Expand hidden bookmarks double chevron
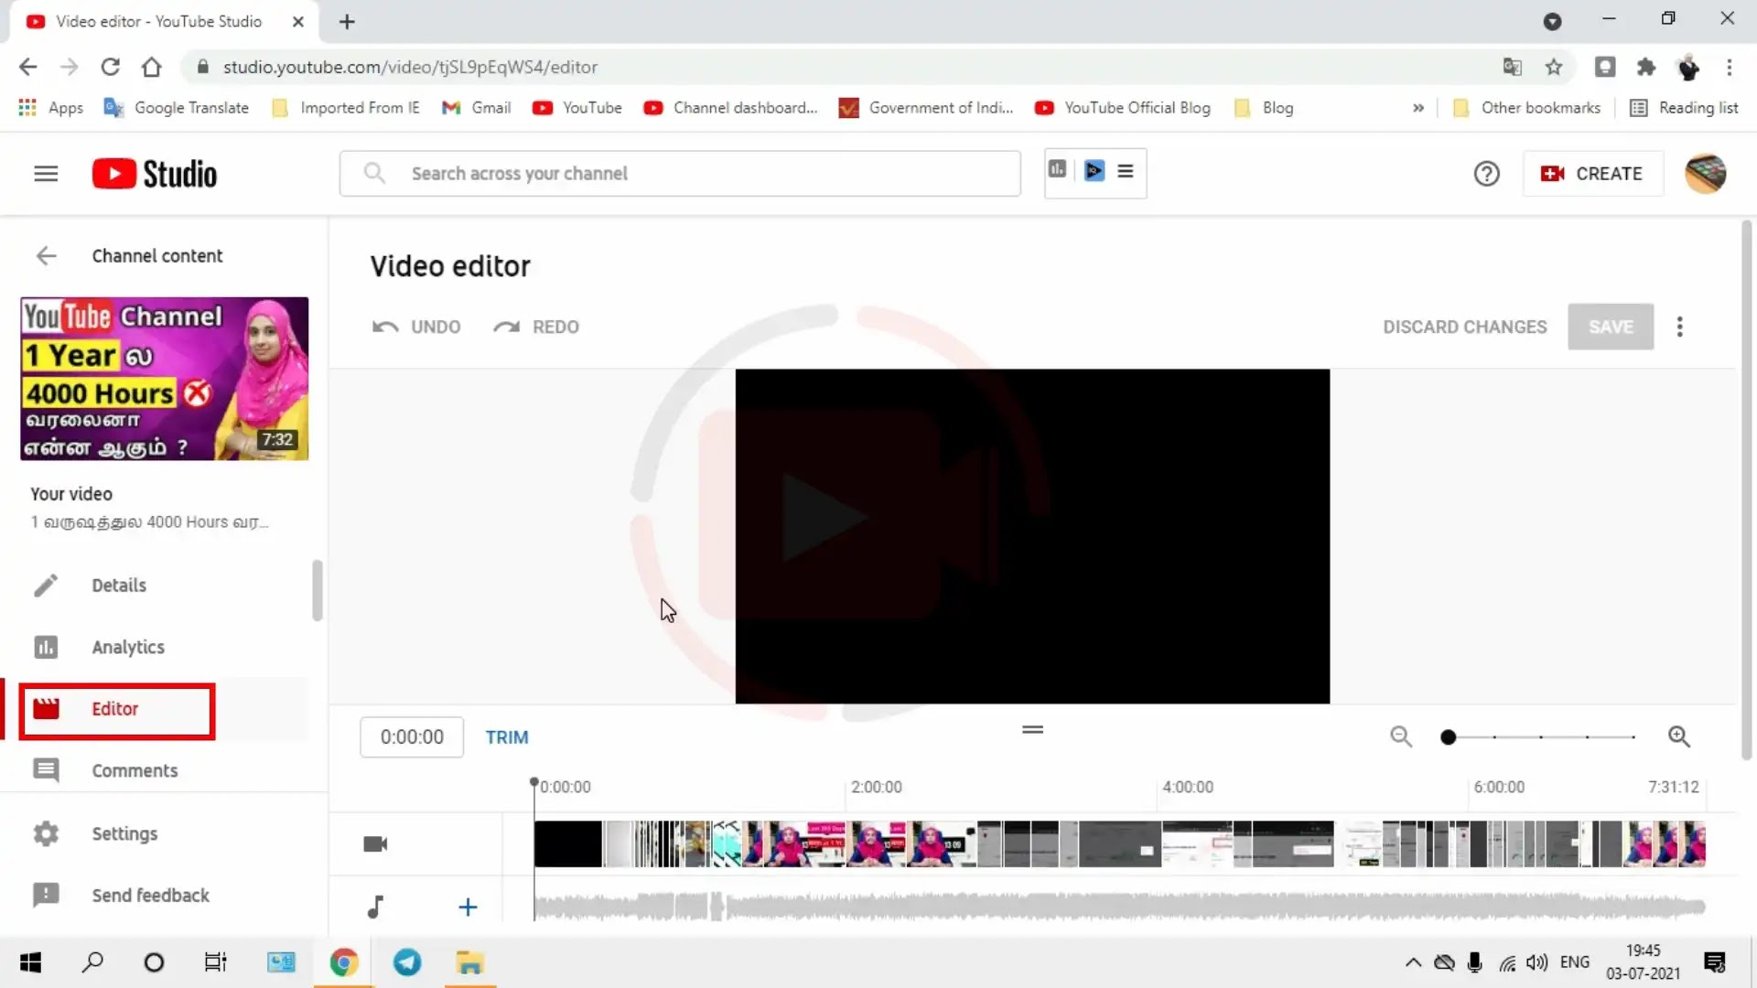Image resolution: width=1757 pixels, height=988 pixels. (x=1417, y=108)
